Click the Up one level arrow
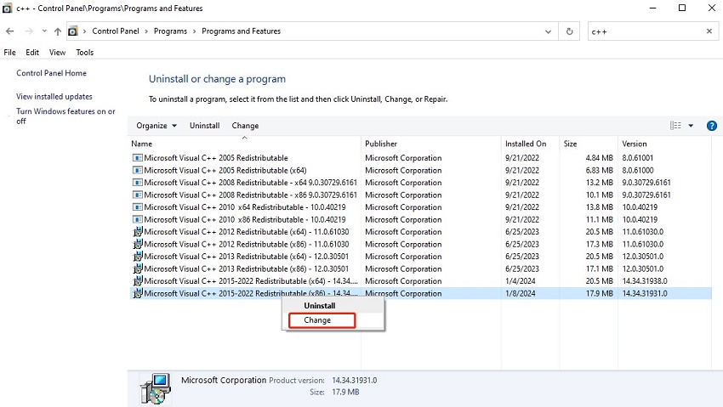The width and height of the screenshot is (723, 407). (58, 31)
